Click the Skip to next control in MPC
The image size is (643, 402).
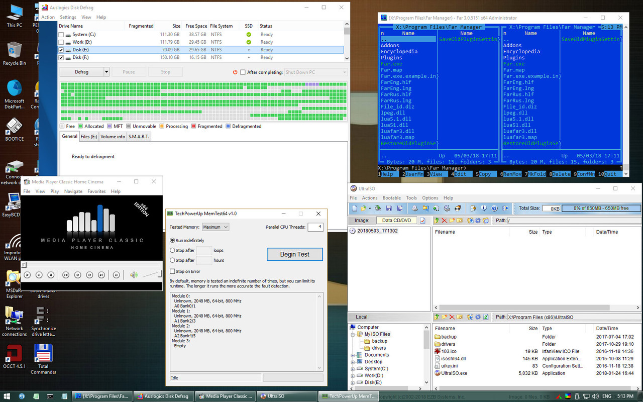coord(101,275)
